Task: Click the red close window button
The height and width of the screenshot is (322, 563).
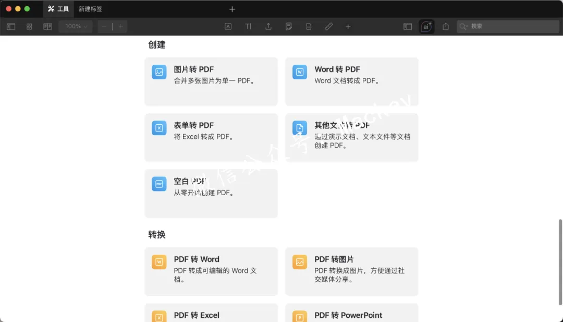Action: [9, 9]
